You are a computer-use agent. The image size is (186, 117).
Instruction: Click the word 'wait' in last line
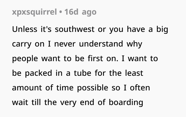point(20,102)
